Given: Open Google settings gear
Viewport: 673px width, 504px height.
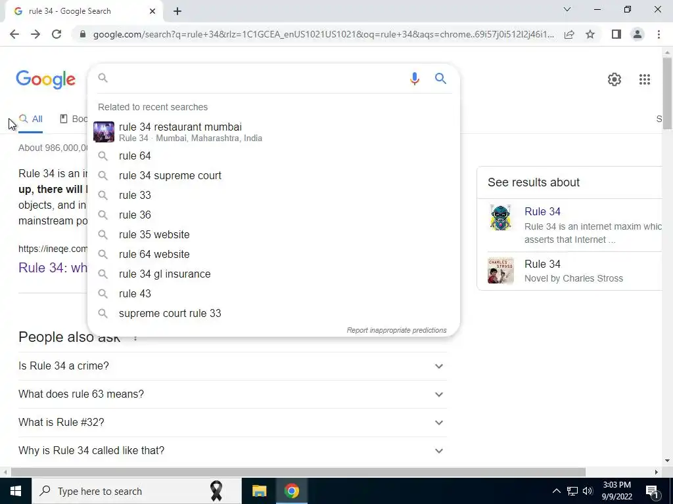Looking at the screenshot, I should 615,79.
